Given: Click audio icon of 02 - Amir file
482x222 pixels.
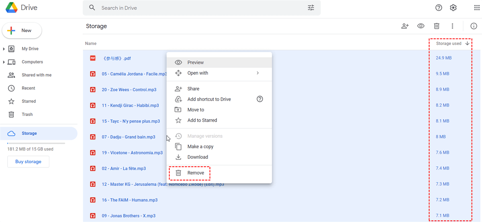Looking at the screenshot, I should point(93,169).
